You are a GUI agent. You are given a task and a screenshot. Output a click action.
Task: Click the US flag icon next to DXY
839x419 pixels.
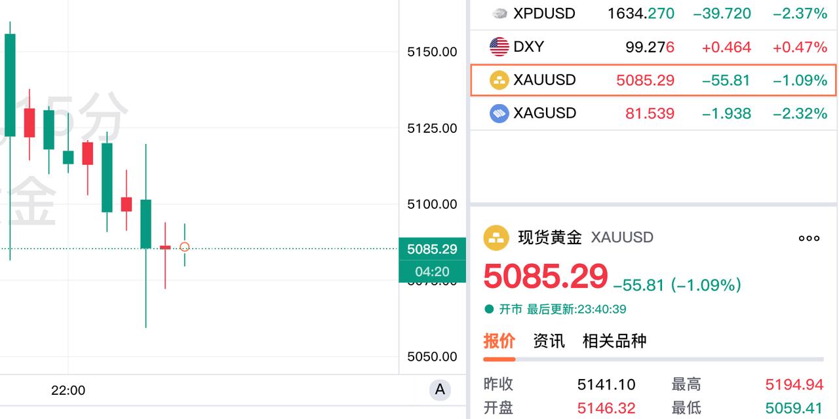[499, 46]
